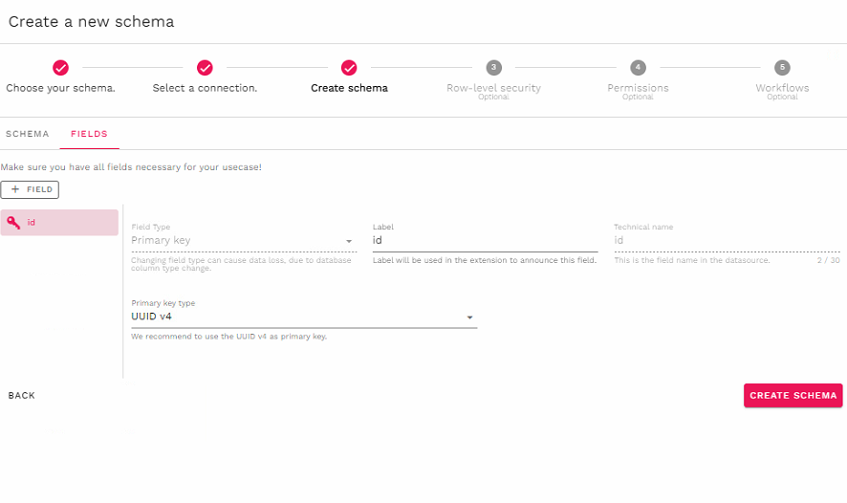
Task: Click the plus icon in the Field button
Action: pyautogui.click(x=15, y=189)
